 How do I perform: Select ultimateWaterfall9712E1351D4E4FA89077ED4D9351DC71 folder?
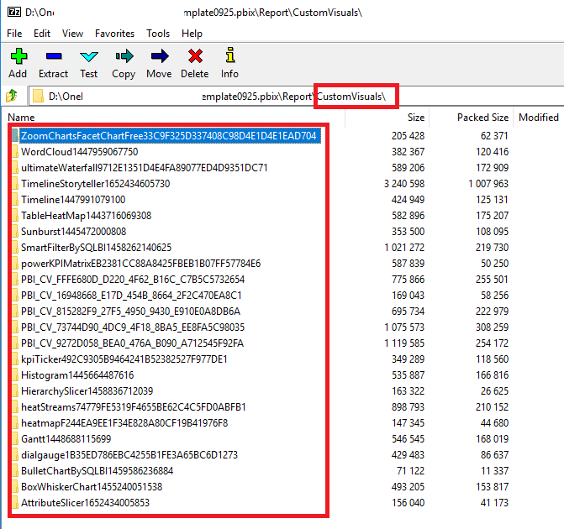(145, 168)
